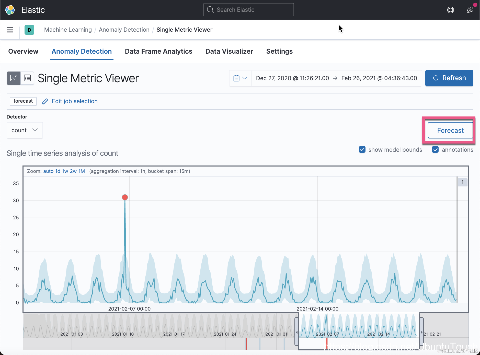
Task: Click the 2021-02-07 00:00 axis label
Action: 129,309
